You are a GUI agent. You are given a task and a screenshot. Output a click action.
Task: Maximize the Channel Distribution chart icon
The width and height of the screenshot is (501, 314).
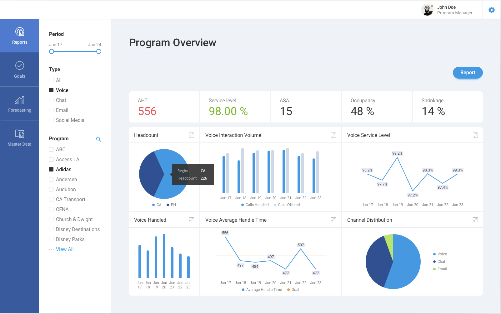[475, 220]
